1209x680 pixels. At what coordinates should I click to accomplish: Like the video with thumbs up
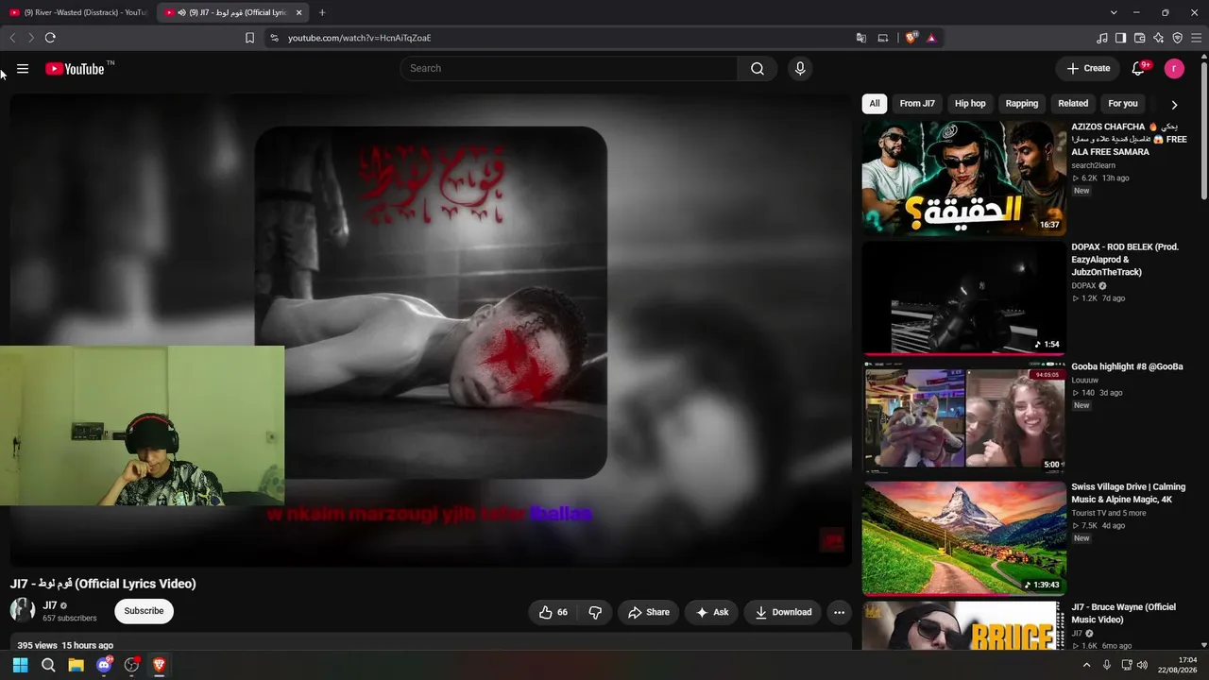553,612
